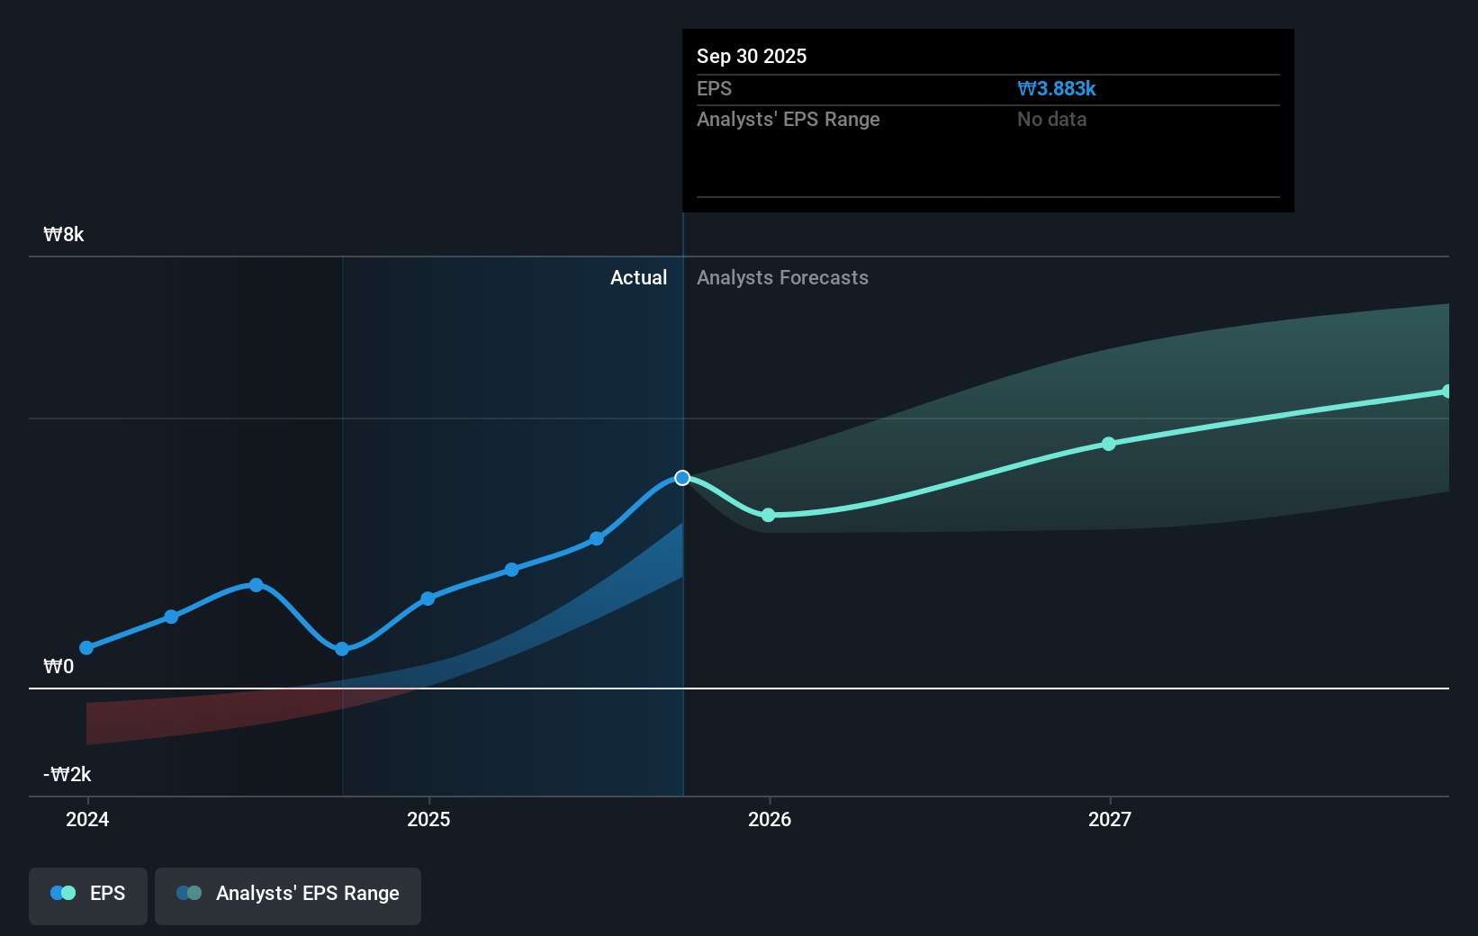Toggle the Analysts' EPS Range legend series

click(288, 895)
